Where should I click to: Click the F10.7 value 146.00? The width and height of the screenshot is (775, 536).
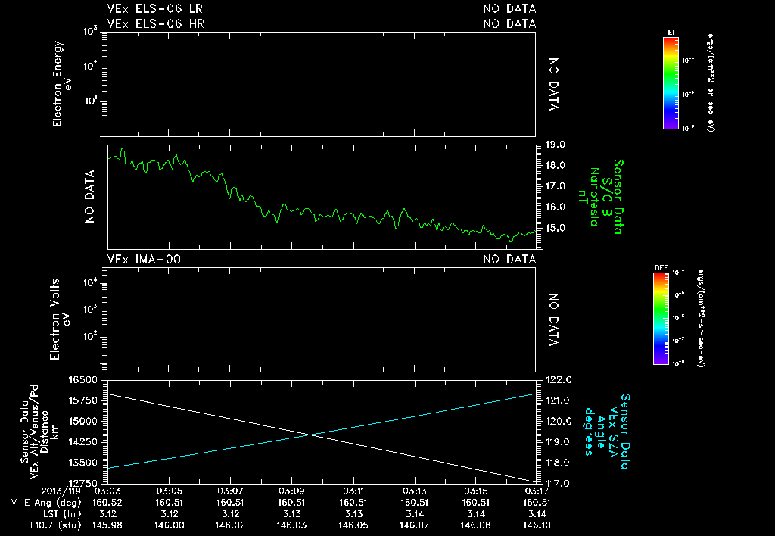(x=169, y=525)
